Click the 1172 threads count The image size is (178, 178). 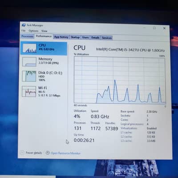pos(96,129)
